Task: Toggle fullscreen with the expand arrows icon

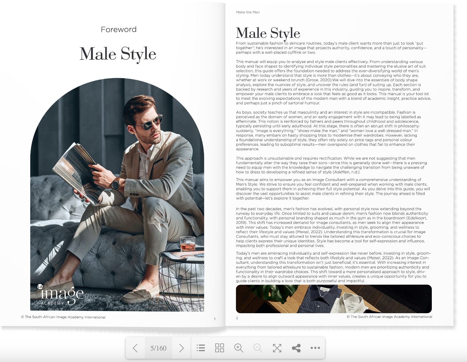Action: pyautogui.click(x=277, y=348)
